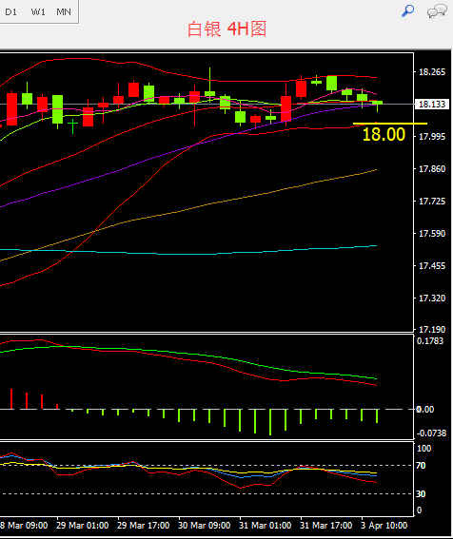Click the 17.860 price scale label
453x539 pixels.
pos(432,169)
